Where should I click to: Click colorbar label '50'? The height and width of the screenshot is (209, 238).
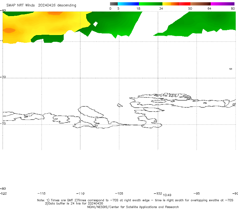tap(190, 8)
